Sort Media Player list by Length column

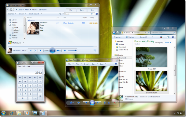(x=84, y=17)
